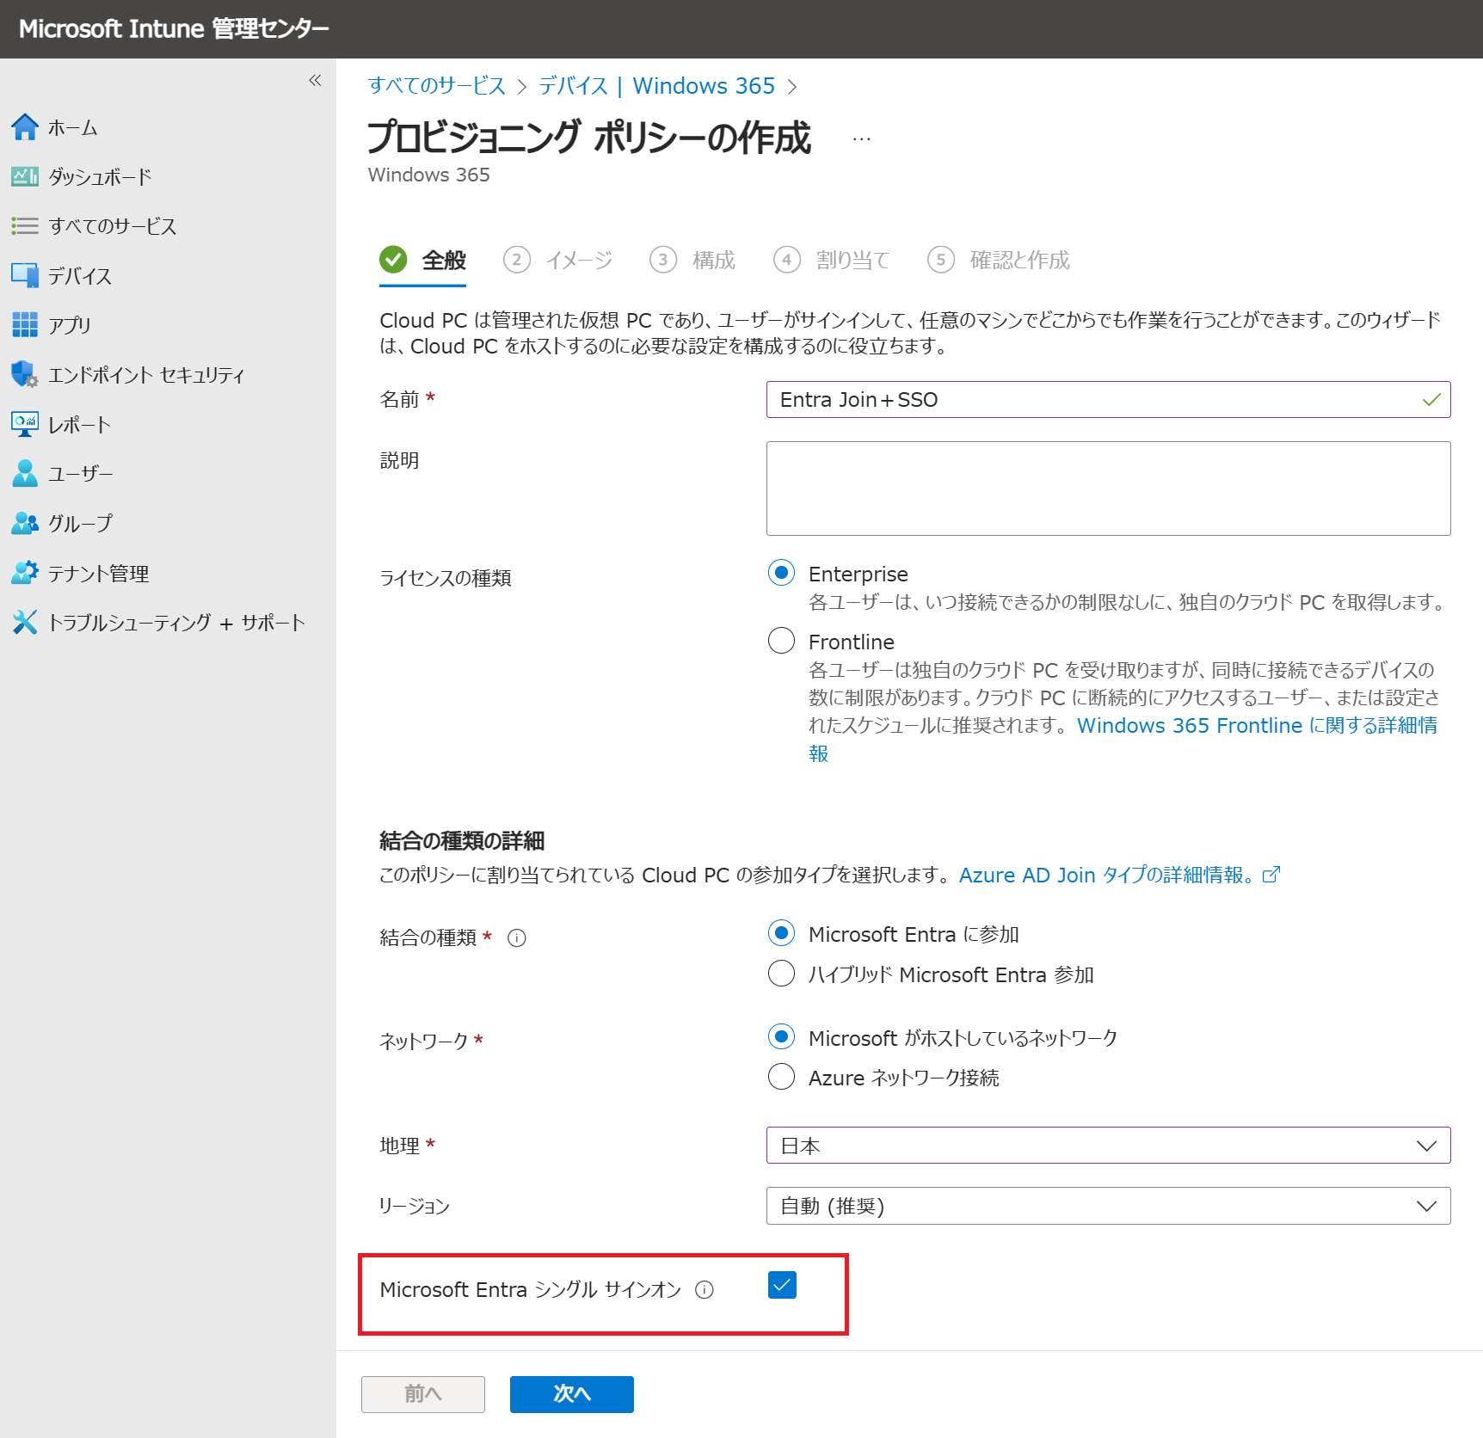Open Azure AD Join タイプの詳細情報 link

pyautogui.click(x=1120, y=875)
